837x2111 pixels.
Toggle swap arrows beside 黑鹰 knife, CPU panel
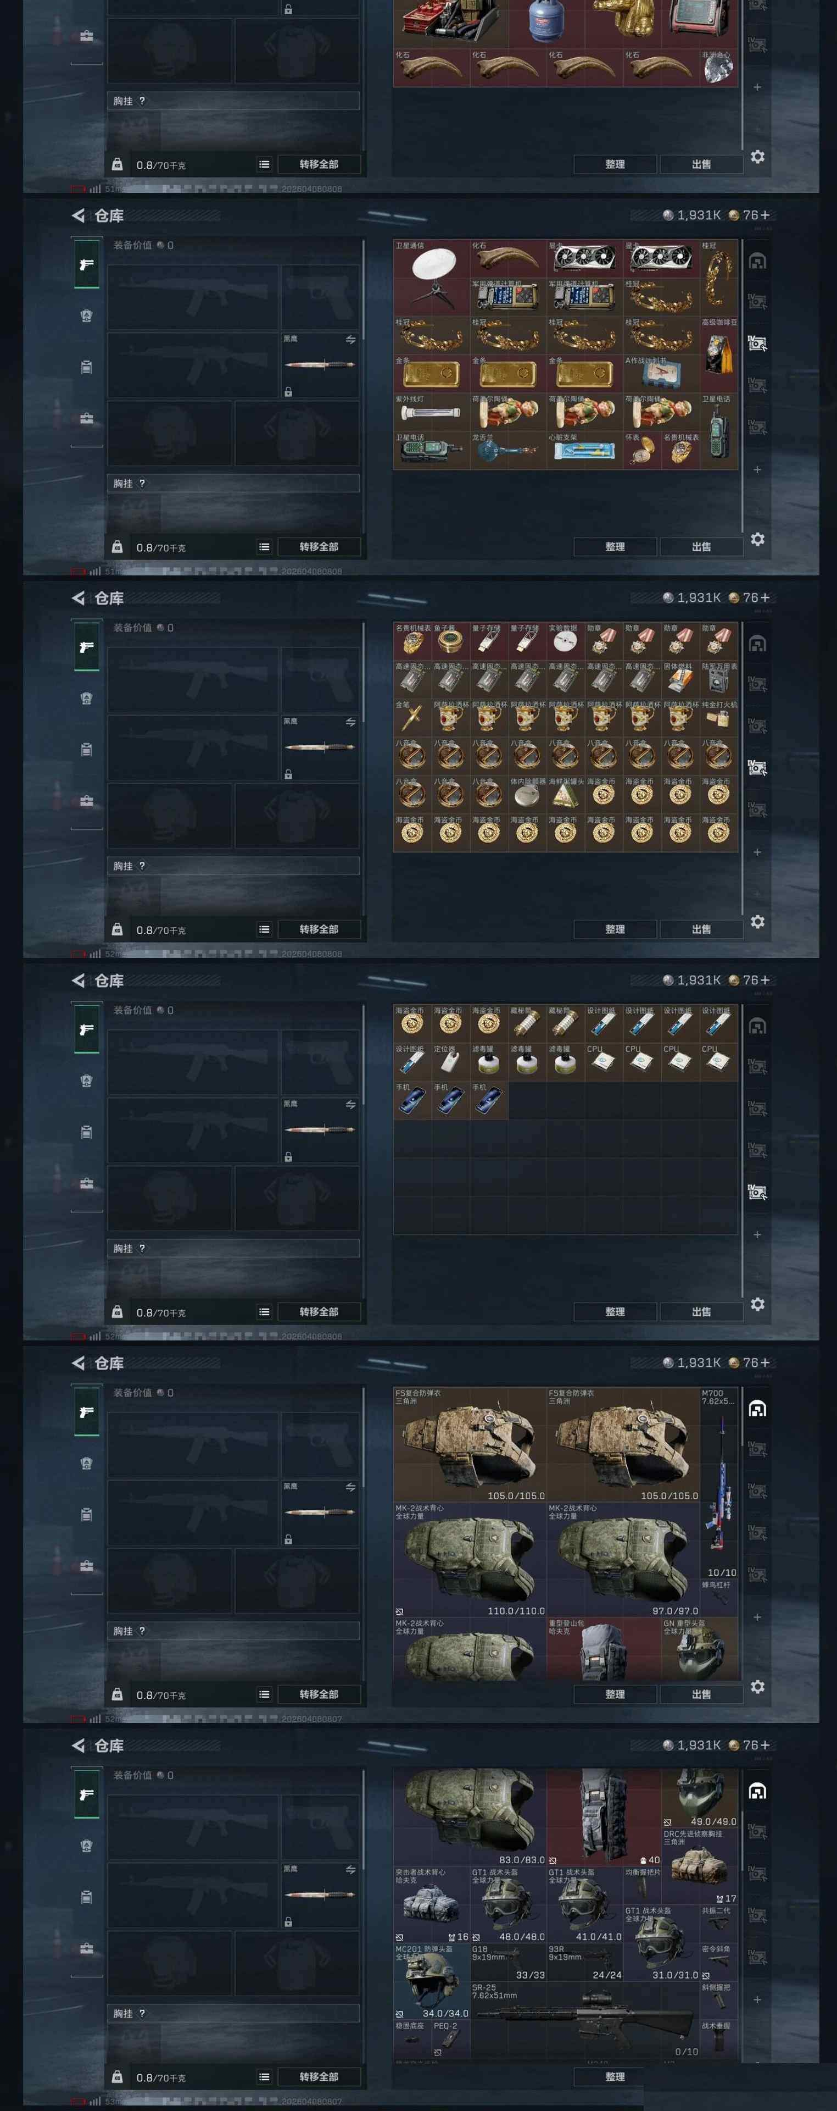[350, 1105]
